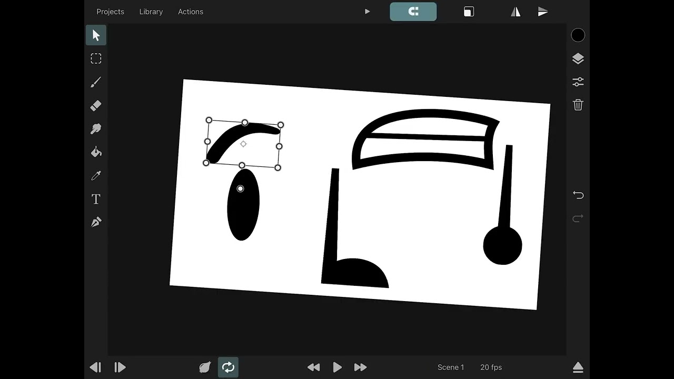Step to previous frame
Screen dimensions: 674x379
(95, 367)
